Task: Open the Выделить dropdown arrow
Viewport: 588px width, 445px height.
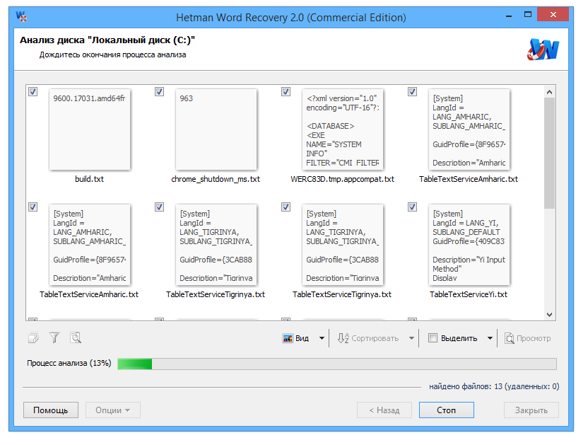Action: (490, 338)
